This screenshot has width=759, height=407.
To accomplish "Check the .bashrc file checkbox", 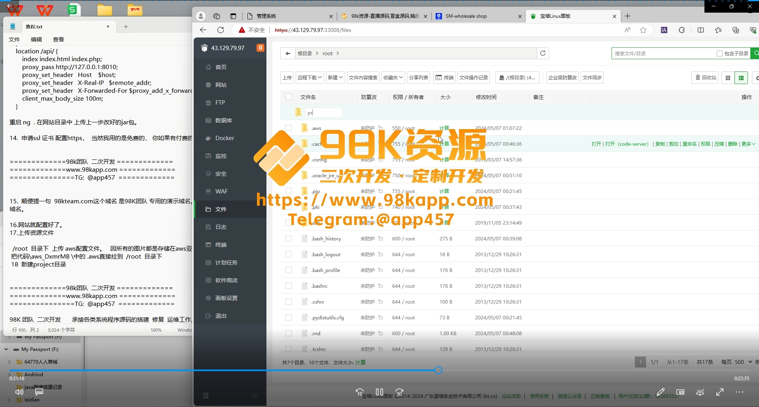I will pos(289,286).
